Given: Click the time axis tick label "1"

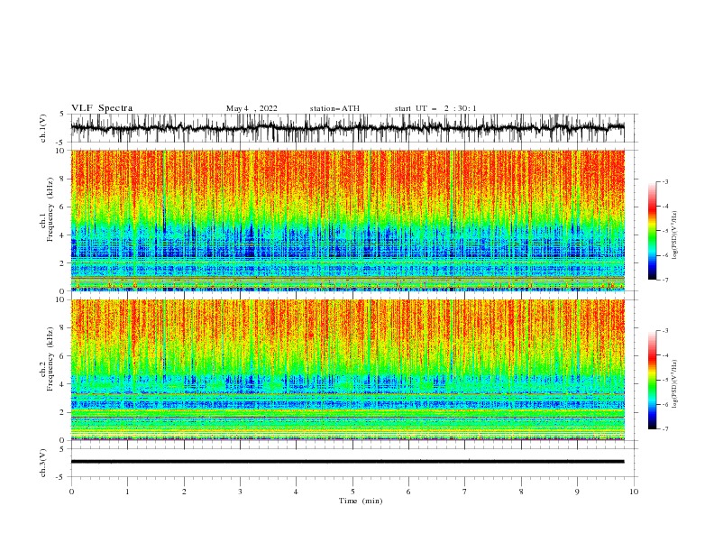Looking at the screenshot, I should (x=127, y=492).
